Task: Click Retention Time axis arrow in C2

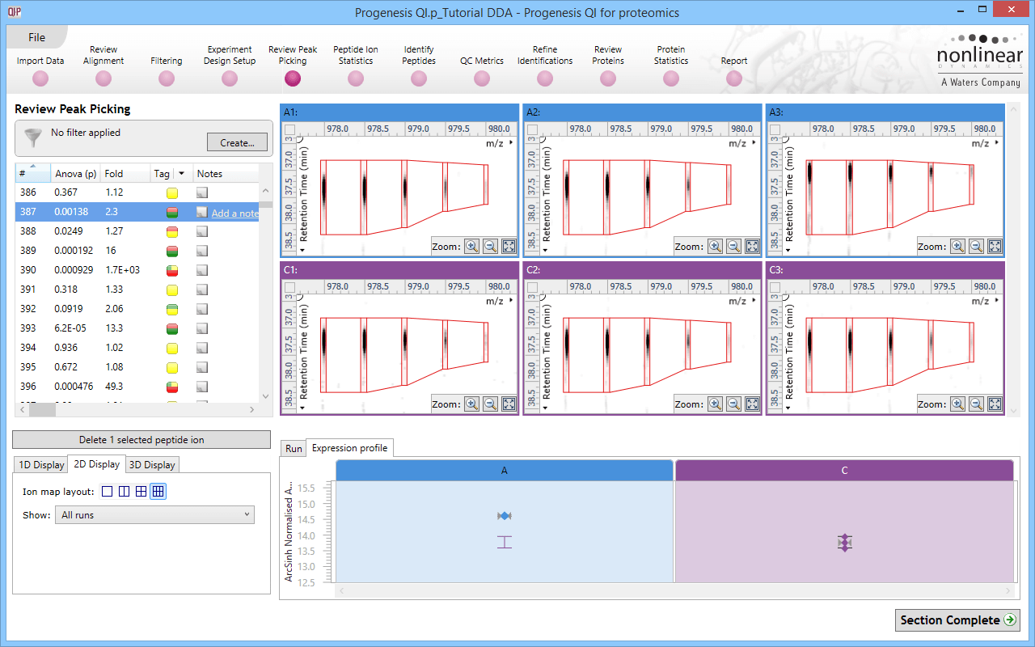Action: (x=546, y=408)
